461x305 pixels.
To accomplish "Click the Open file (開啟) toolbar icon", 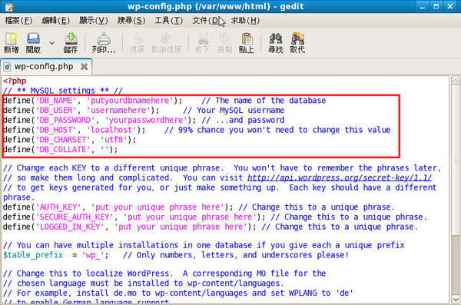I will tap(33, 43).
